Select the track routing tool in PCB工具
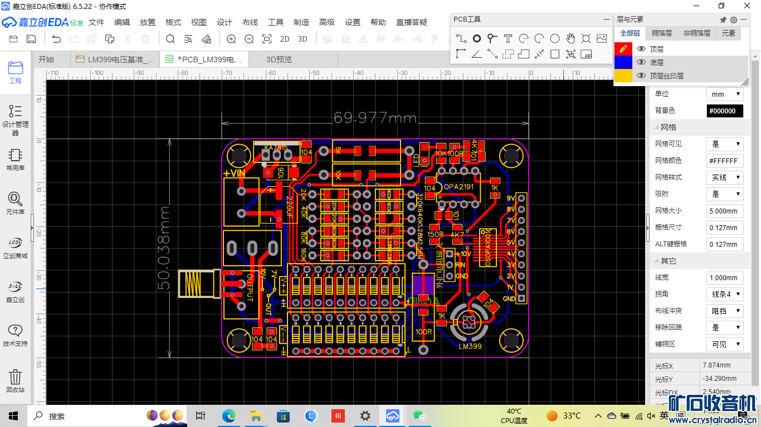This screenshot has width=761, height=427. [x=461, y=38]
